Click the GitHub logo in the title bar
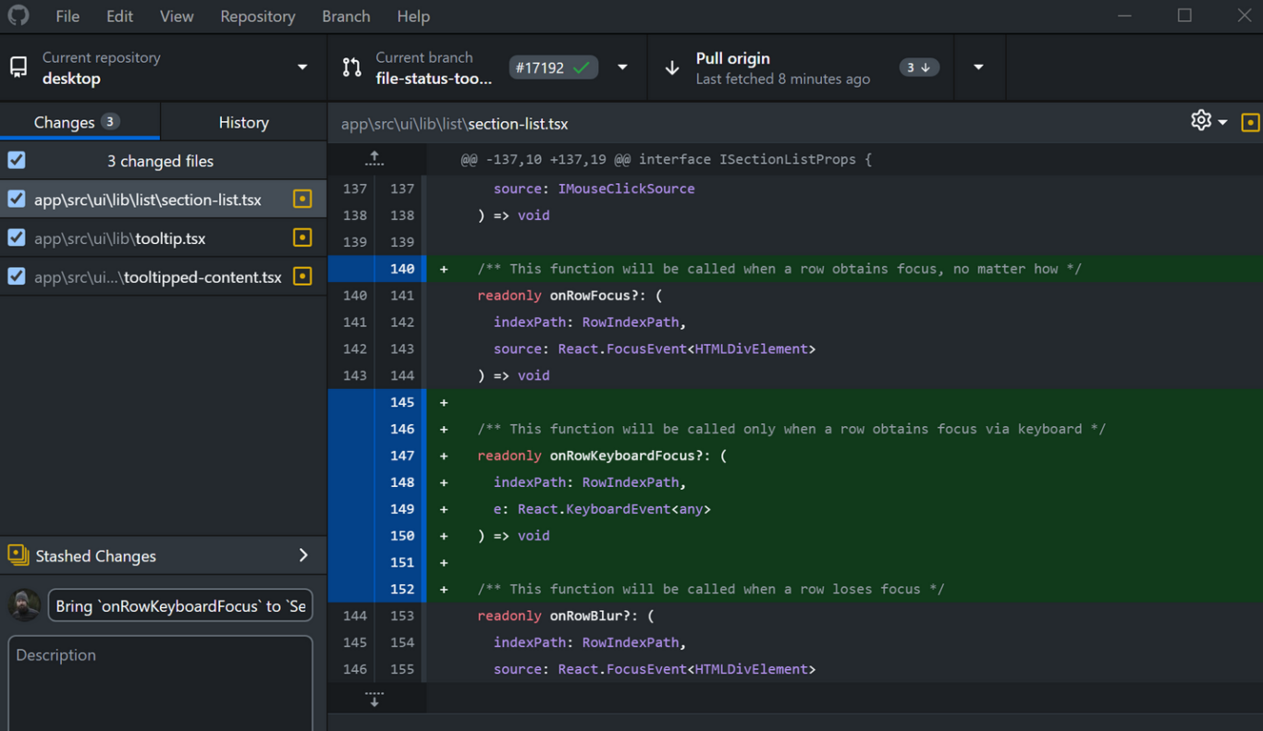This screenshot has width=1263, height=731. tap(18, 16)
